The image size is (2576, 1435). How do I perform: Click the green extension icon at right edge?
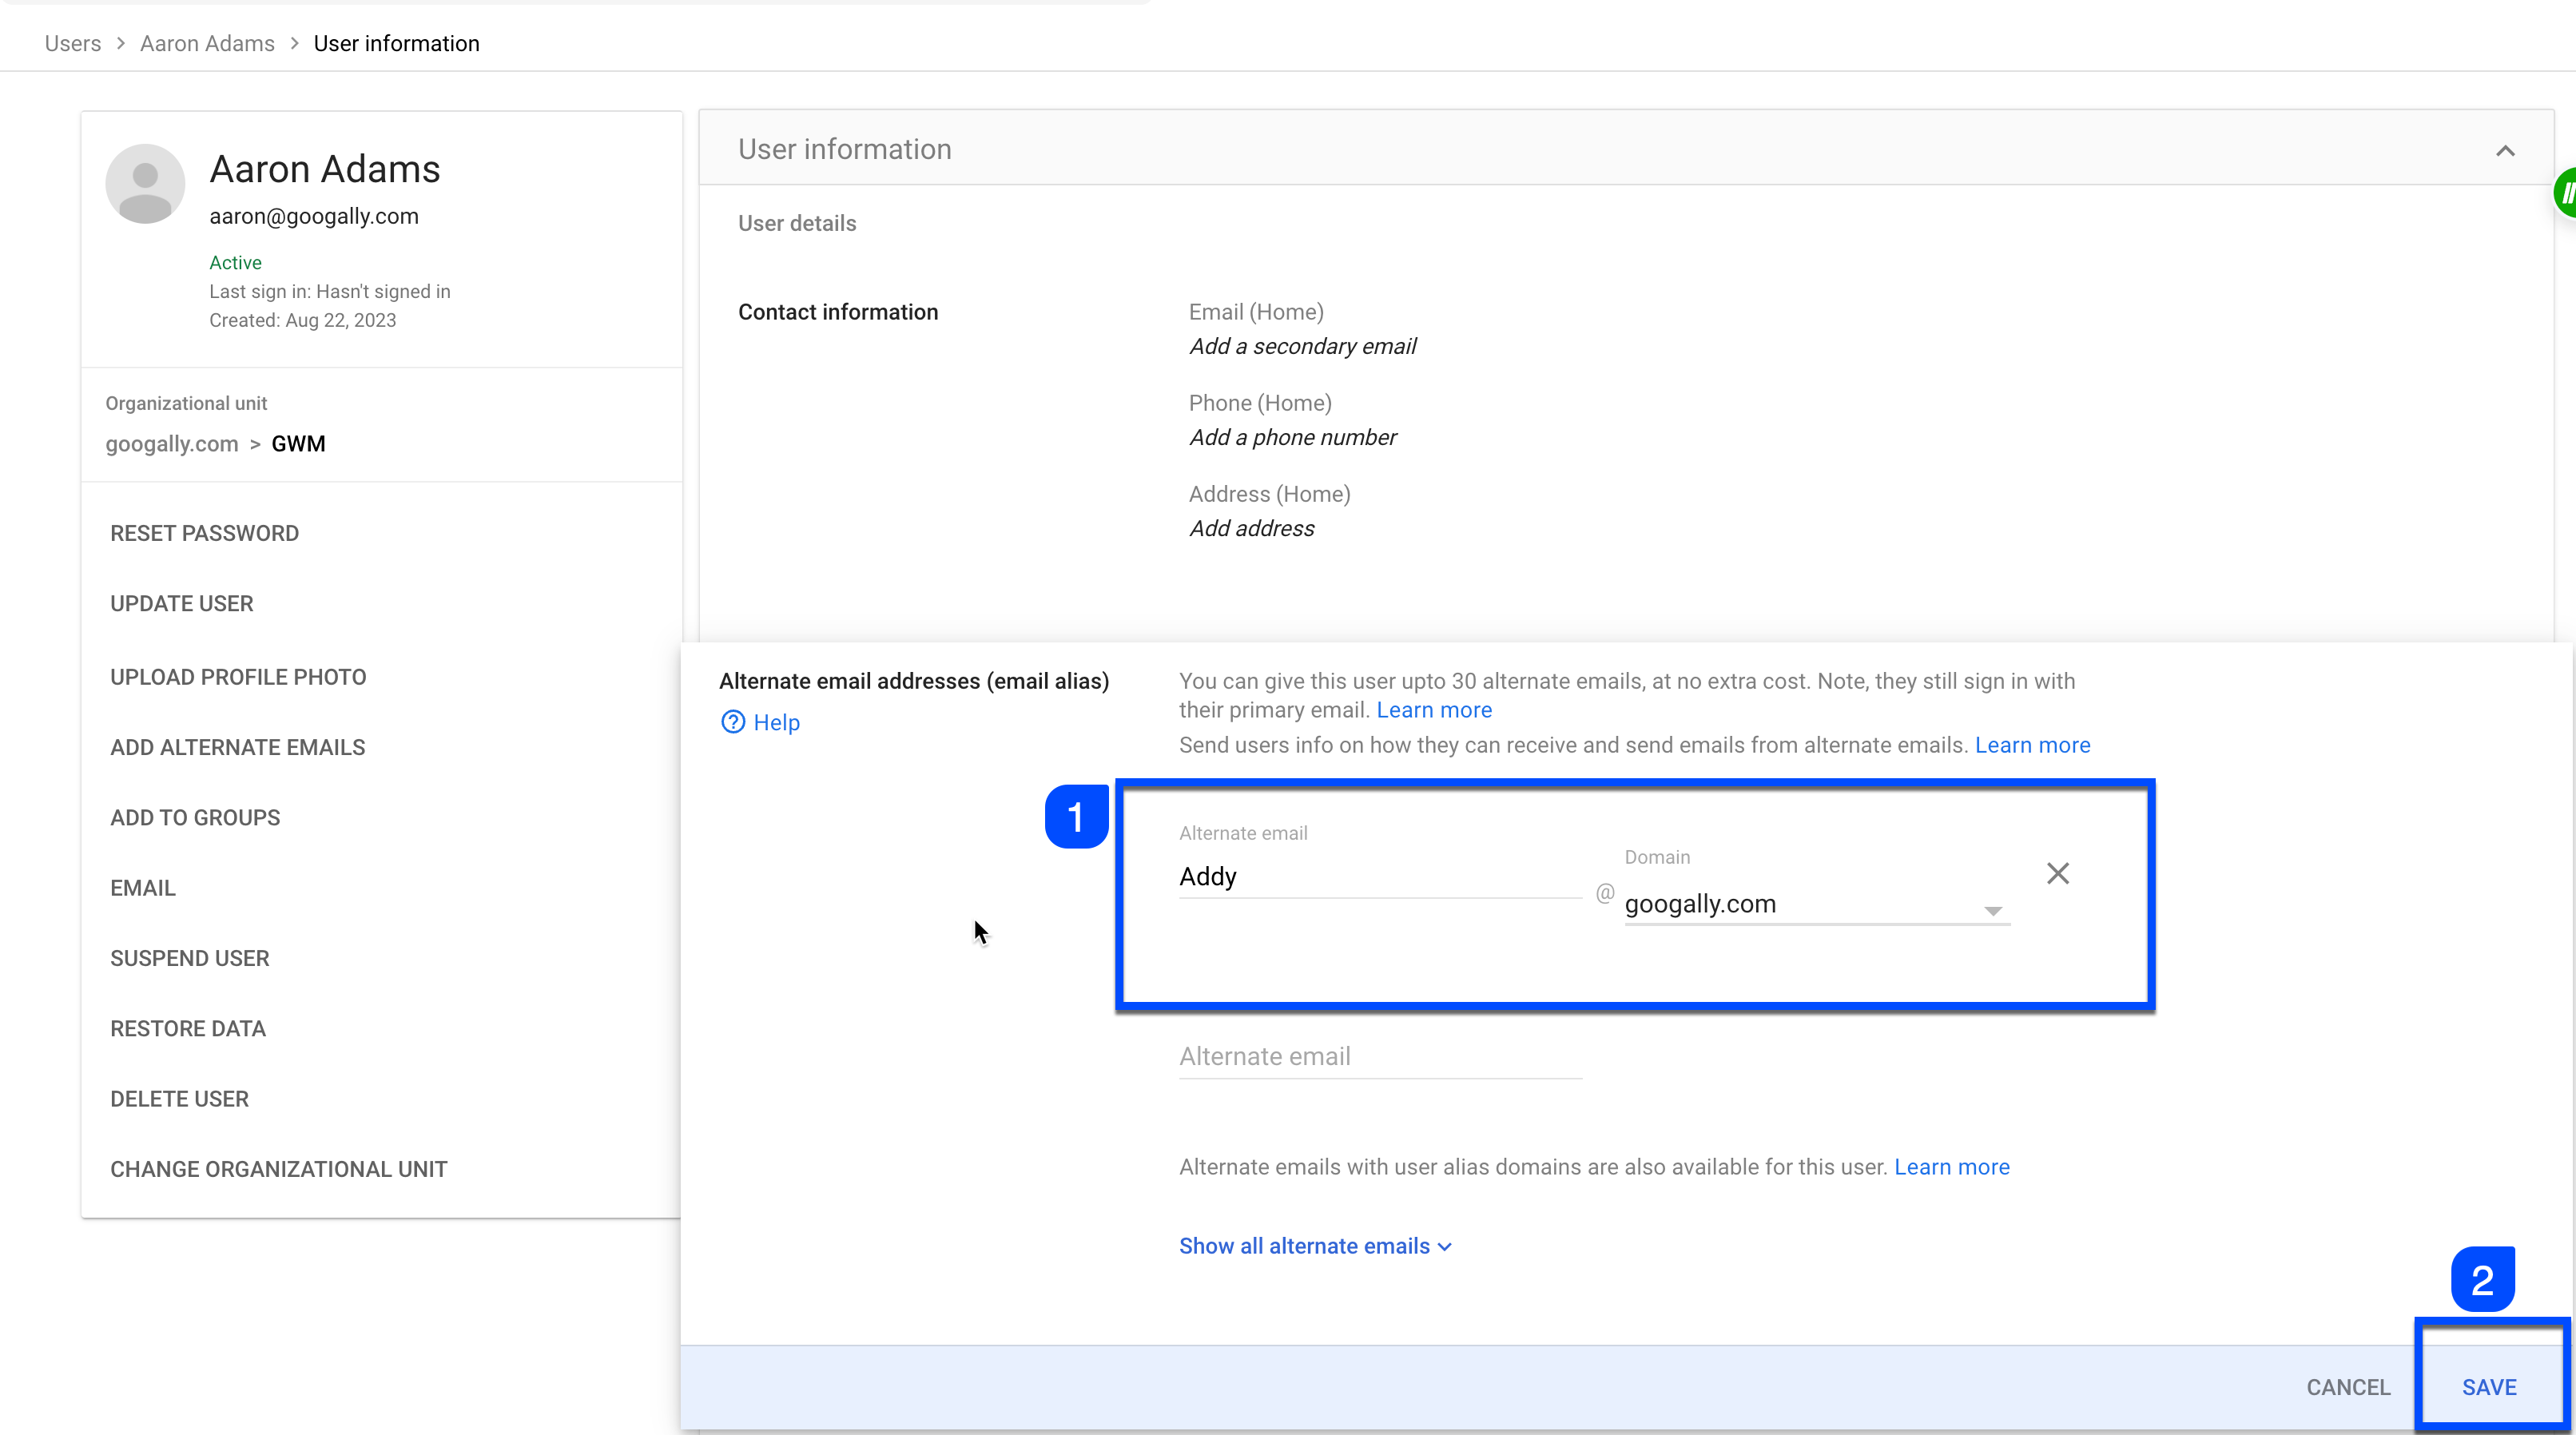(2565, 192)
